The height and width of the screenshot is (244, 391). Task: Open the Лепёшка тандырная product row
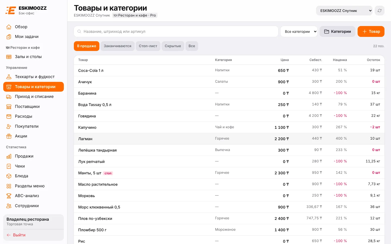(x=229, y=150)
